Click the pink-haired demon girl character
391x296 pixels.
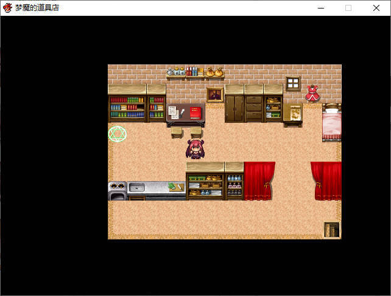pos(195,149)
